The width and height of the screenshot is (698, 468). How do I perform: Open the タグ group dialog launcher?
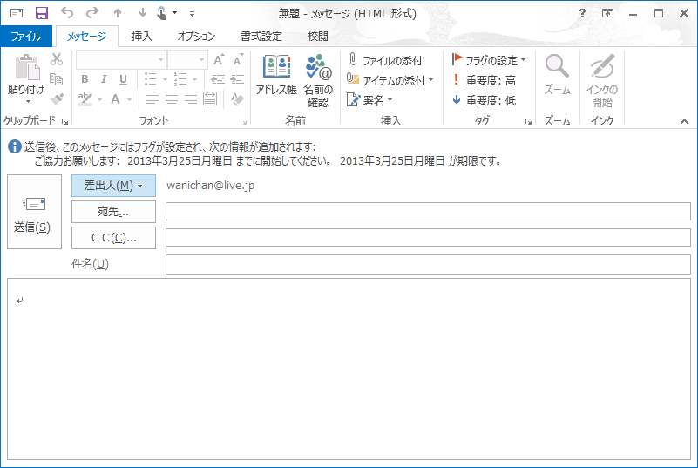(x=528, y=121)
